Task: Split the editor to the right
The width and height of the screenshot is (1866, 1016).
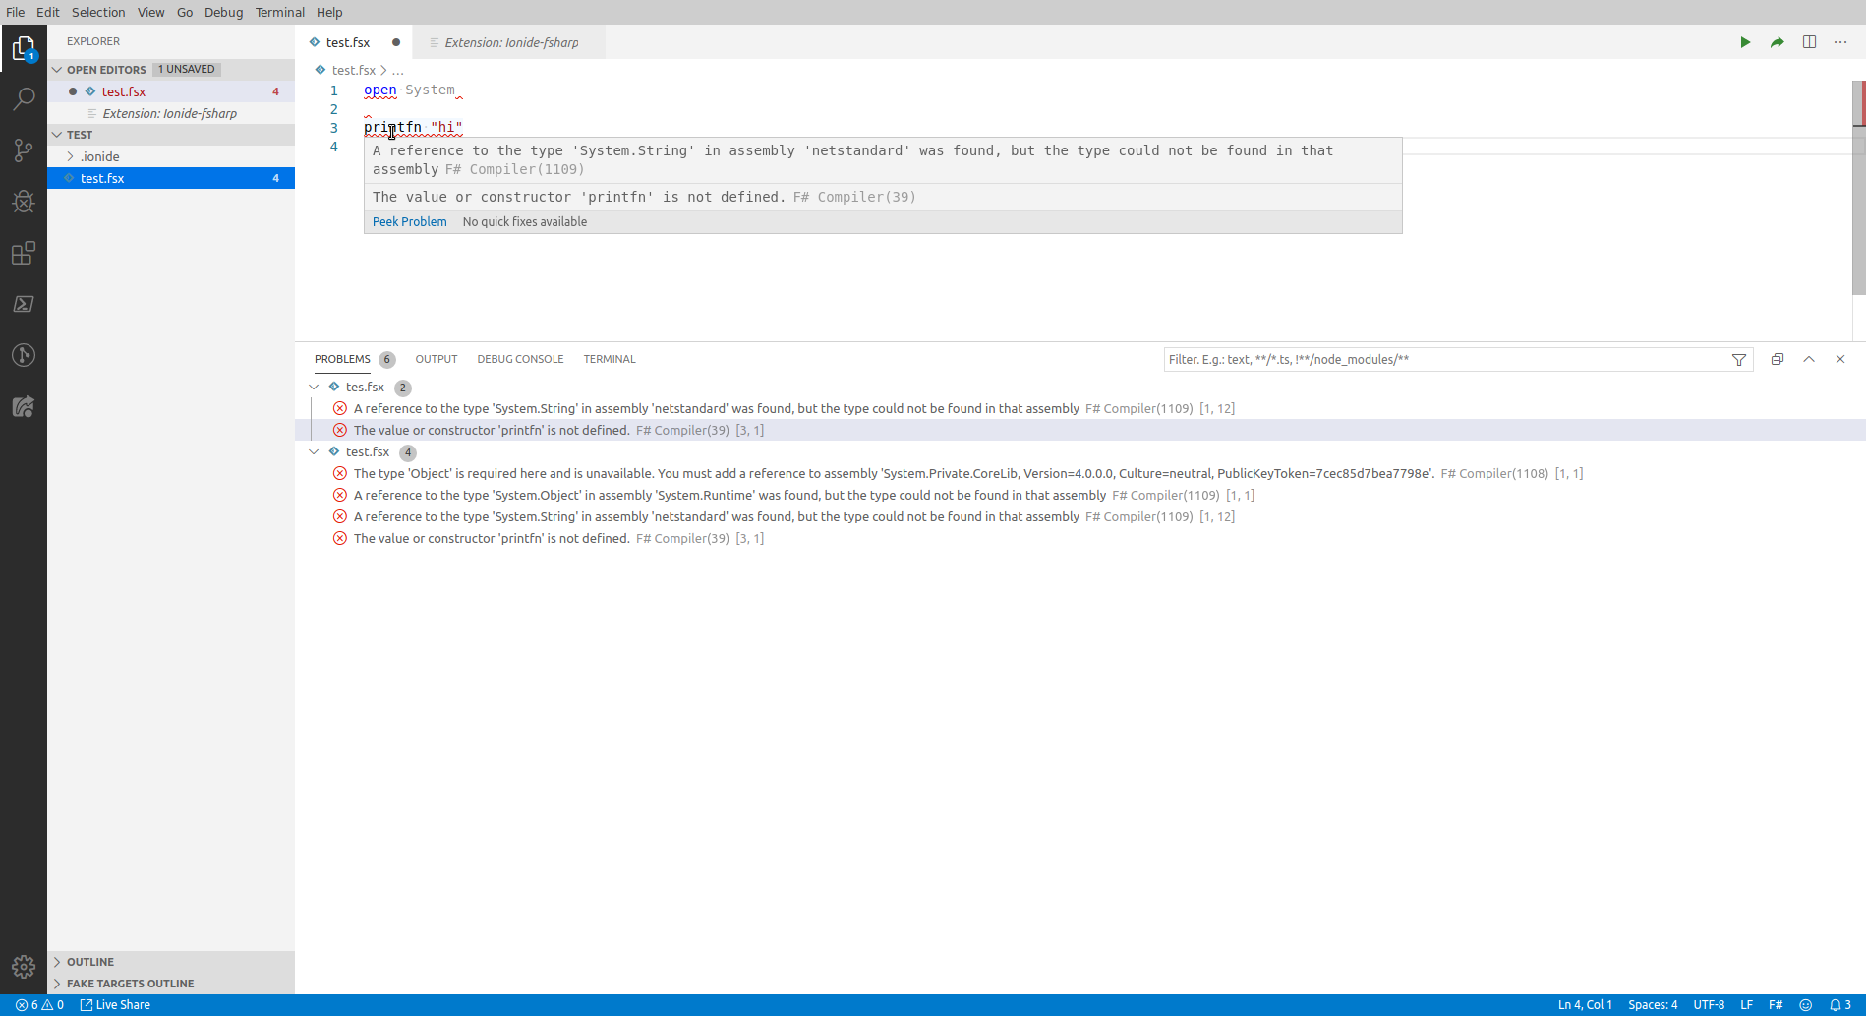Action: 1809,42
